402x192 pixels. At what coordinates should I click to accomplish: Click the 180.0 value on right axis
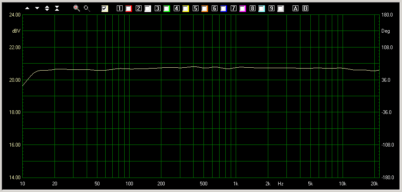tap(387, 15)
